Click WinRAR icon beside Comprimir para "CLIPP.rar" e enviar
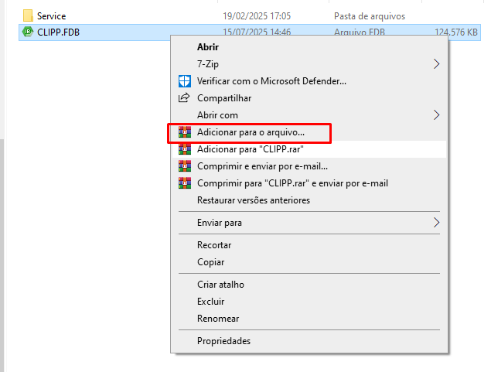 (x=184, y=183)
